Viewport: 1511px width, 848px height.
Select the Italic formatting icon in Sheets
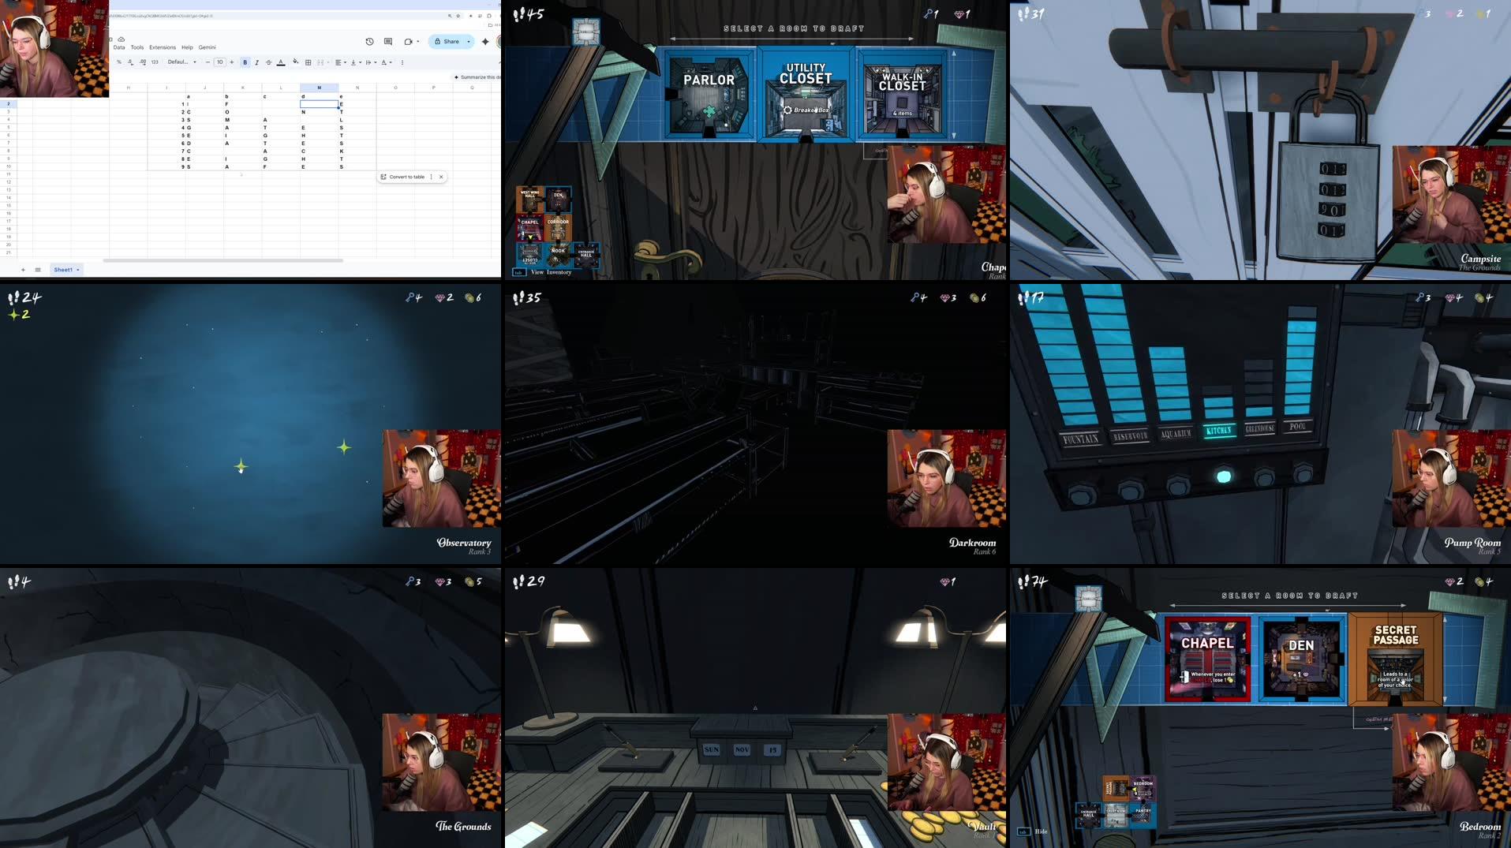click(x=256, y=62)
